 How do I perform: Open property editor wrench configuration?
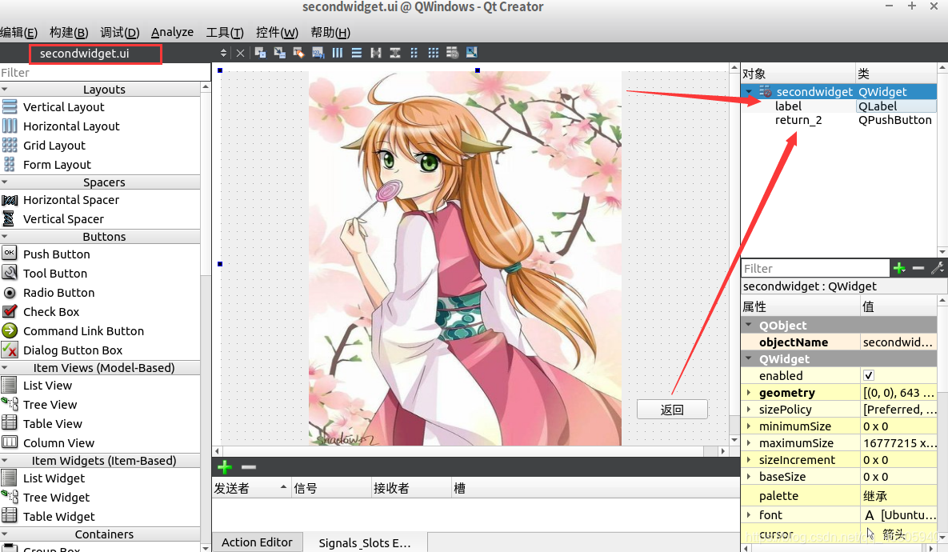point(938,268)
